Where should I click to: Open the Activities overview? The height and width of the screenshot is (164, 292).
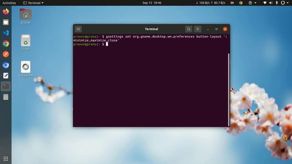[x=9, y=3]
